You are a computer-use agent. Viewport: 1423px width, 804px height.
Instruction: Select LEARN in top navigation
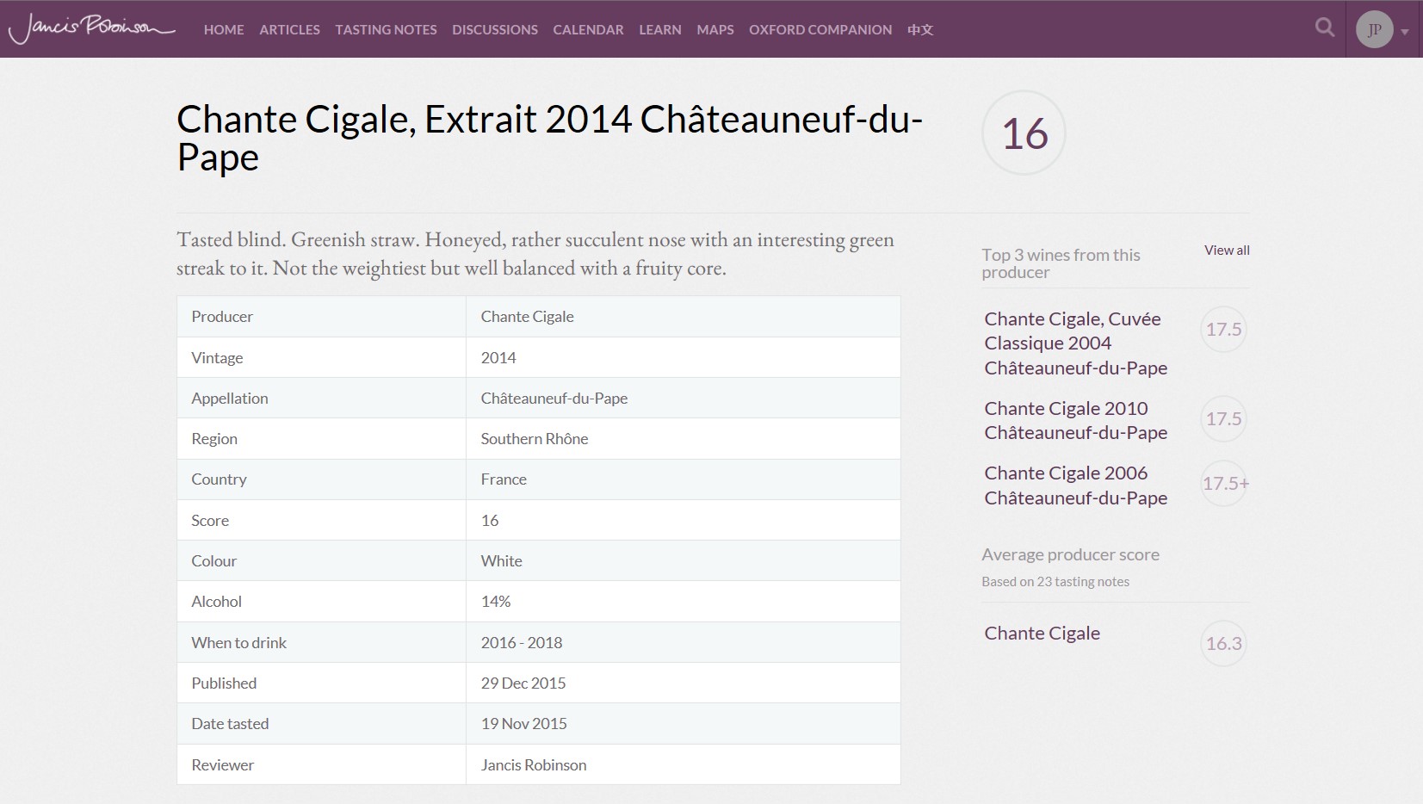click(660, 29)
